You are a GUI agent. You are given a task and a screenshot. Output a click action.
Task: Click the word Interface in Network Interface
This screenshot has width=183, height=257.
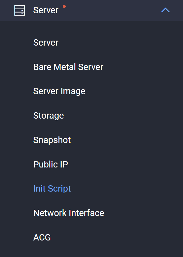pyautogui.click(x=86, y=213)
